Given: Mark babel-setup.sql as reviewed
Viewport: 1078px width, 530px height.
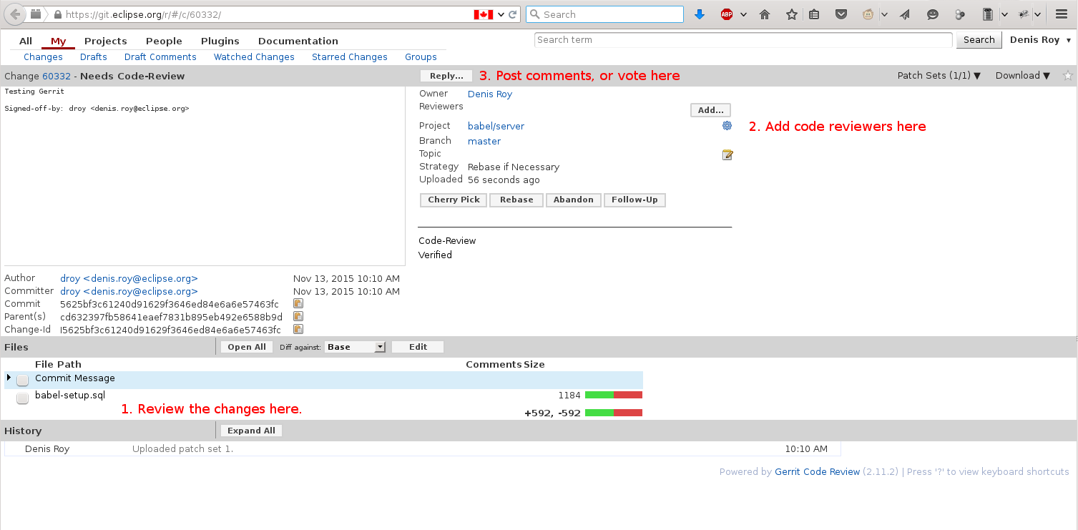Looking at the screenshot, I should coord(23,398).
